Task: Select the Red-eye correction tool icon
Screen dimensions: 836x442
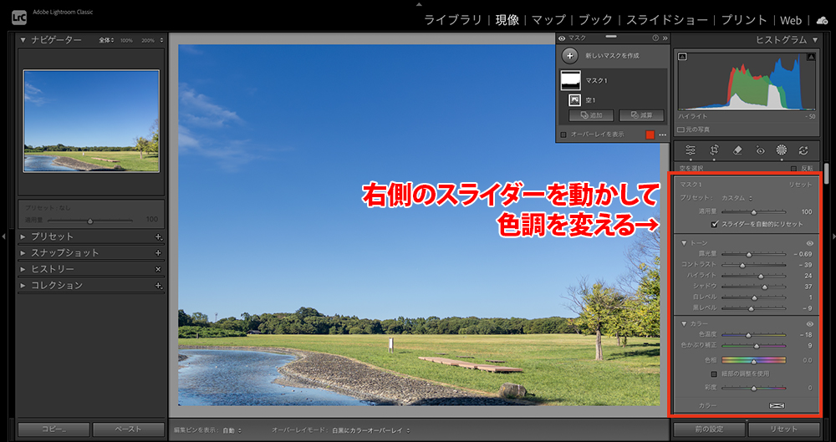Action: 760,150
